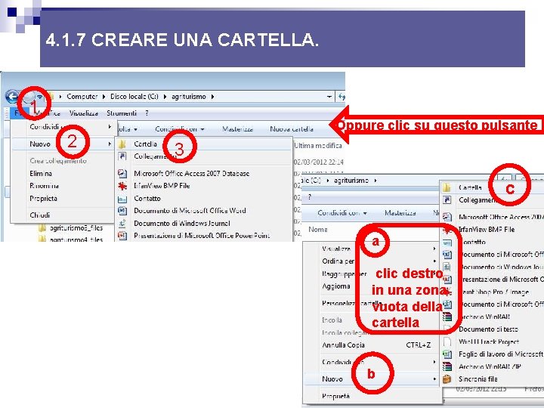Image resolution: width=544 pixels, height=408 pixels.
Task: Select Chiudi in the File menu
Action: [39, 215]
